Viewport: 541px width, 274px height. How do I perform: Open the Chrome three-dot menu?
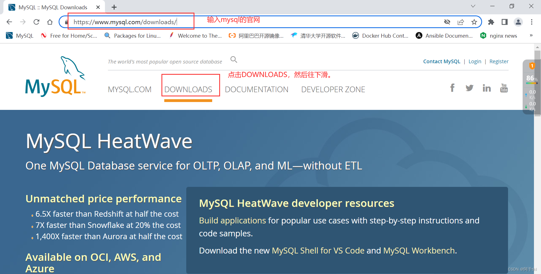pyautogui.click(x=532, y=22)
